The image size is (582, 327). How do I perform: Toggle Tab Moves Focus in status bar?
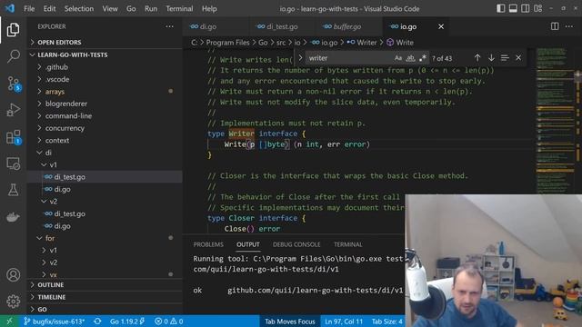[x=290, y=321]
